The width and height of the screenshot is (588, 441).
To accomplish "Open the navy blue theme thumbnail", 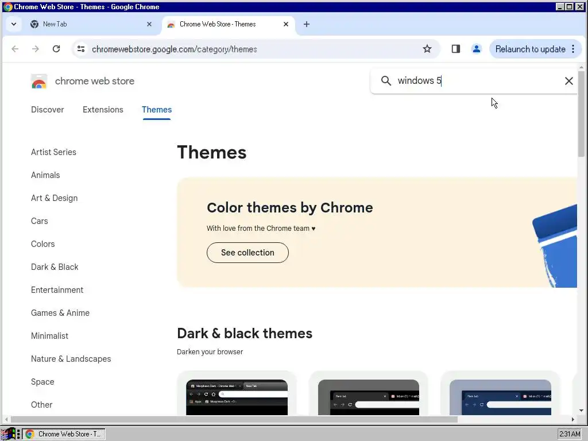I will (x=500, y=397).
